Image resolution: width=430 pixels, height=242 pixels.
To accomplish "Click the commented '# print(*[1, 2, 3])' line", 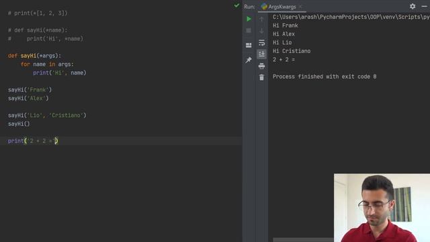I will tap(38, 13).
